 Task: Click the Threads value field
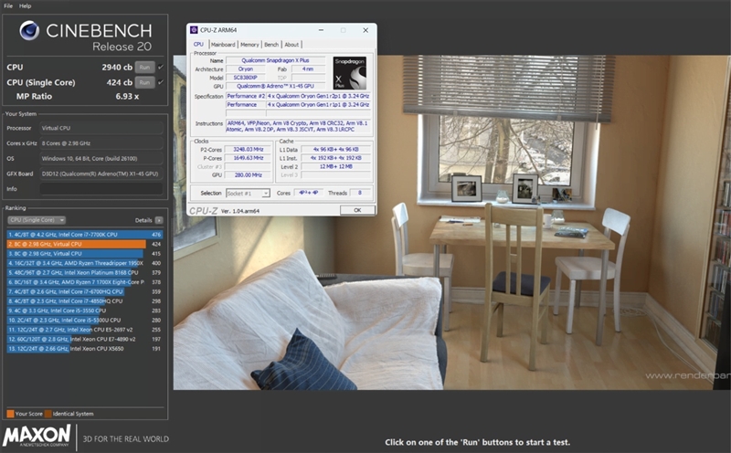tap(360, 193)
